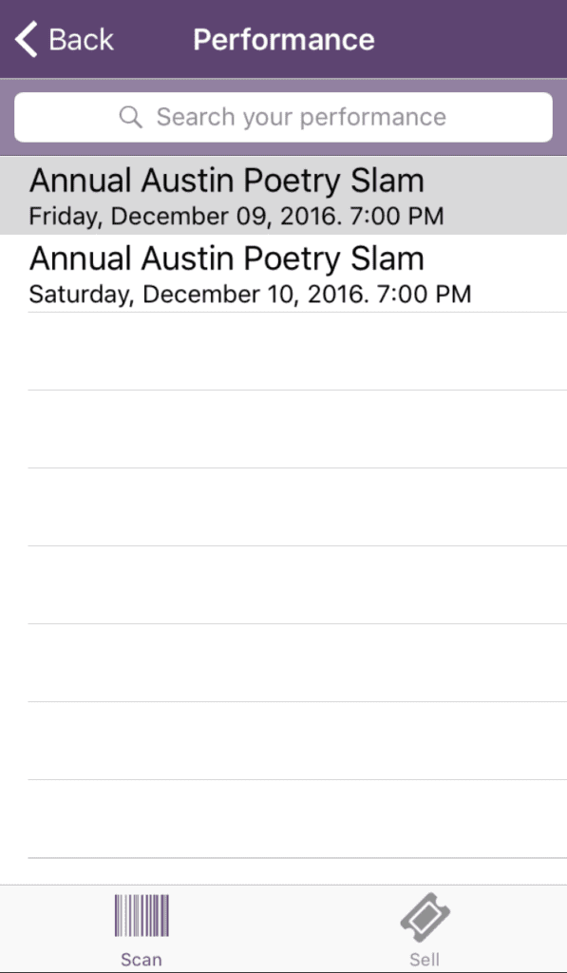
Task: Click blank area right of Friday performance date
Action: click(x=505, y=217)
